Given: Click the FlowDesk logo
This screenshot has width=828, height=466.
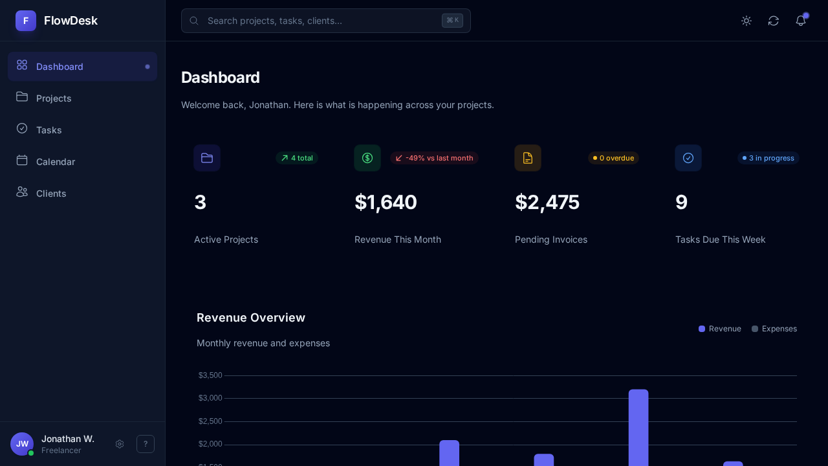Looking at the screenshot, I should 57,21.
